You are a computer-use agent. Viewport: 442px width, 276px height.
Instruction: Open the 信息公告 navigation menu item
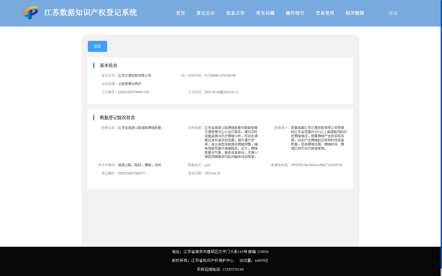(235, 13)
